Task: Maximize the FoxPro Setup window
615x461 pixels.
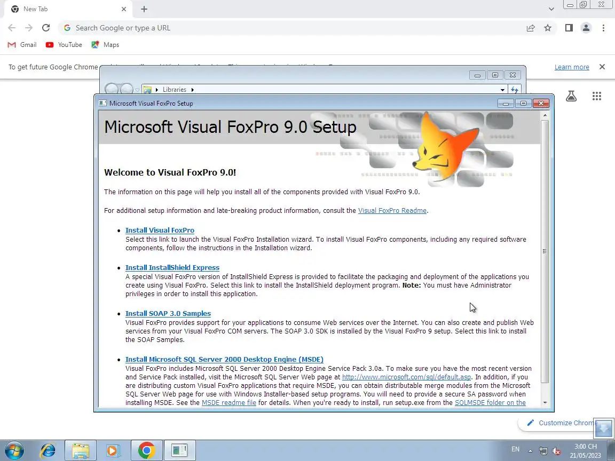Action: (x=523, y=103)
